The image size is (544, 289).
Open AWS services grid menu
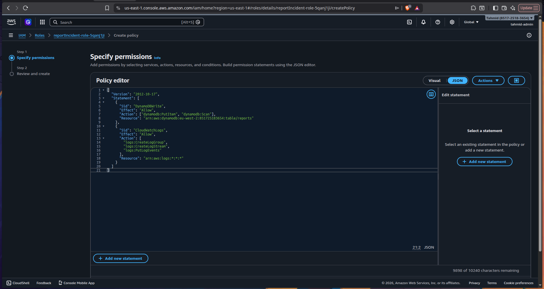tap(42, 22)
